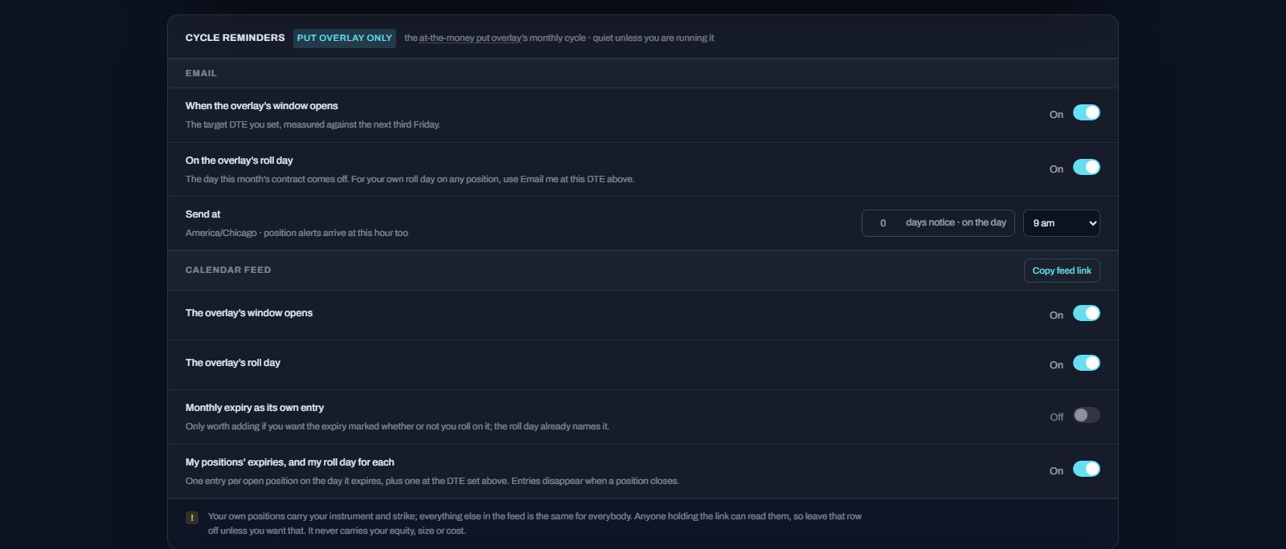Click the PUT OVERLAY ONLY badge
The width and height of the screenshot is (1286, 549).
point(345,38)
